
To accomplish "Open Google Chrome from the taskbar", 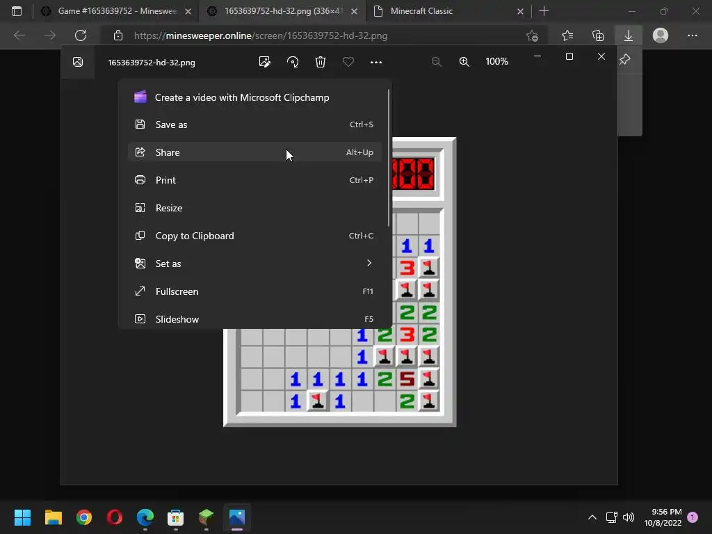I will pyautogui.click(x=84, y=517).
